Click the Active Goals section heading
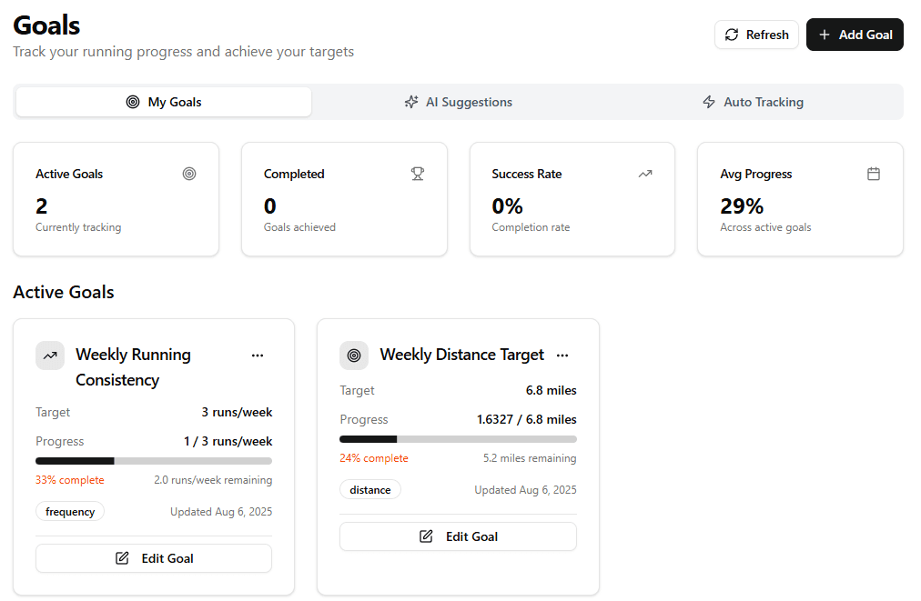Screen dimensions: 921x601 (x=64, y=292)
